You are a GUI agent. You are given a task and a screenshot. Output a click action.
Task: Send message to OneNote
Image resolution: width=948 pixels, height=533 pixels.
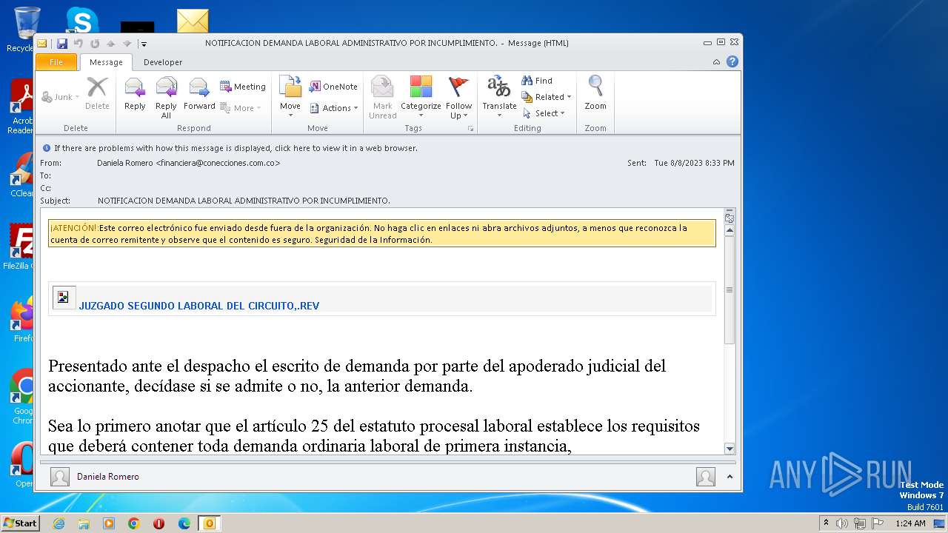333,87
